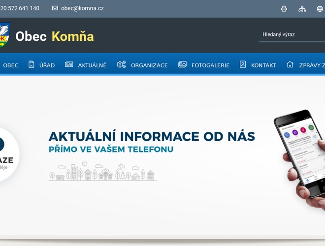Click the globe language icon
This screenshot has height=246, width=325.
point(320,9)
